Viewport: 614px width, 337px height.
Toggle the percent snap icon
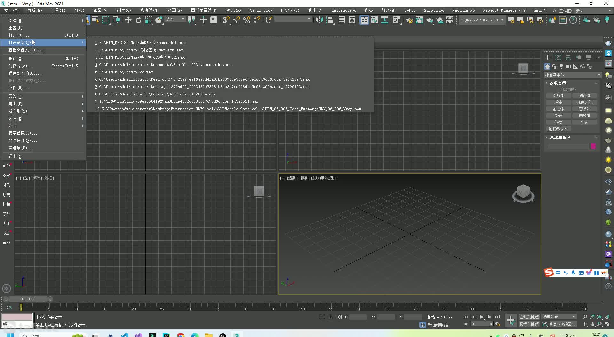pos(246,20)
